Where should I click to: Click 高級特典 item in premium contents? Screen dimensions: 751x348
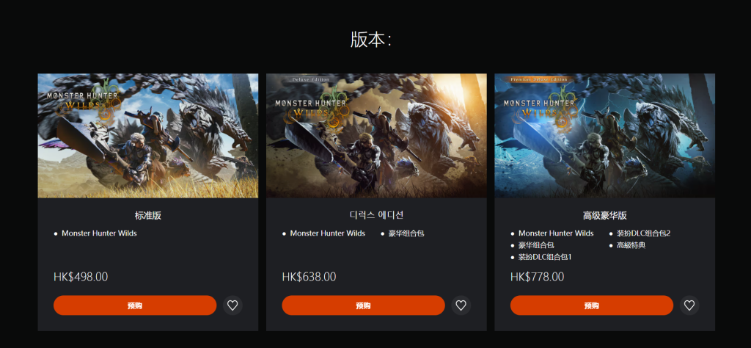click(x=631, y=245)
